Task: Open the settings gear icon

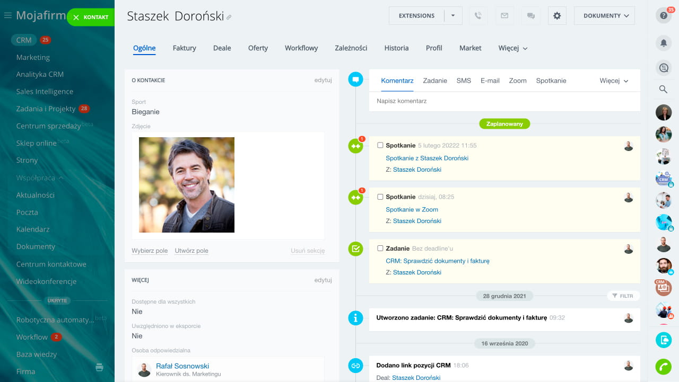Action: (x=557, y=16)
